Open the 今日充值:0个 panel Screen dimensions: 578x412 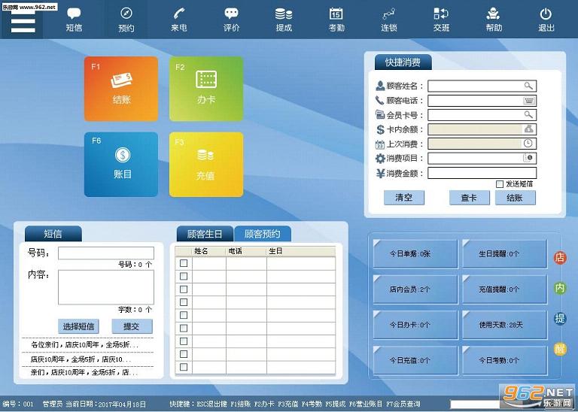[415, 360]
